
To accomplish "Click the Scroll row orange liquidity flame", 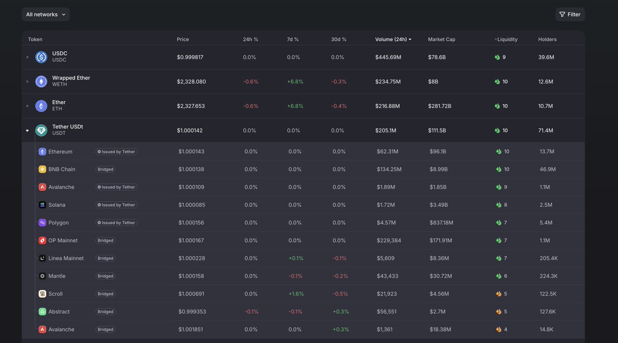I will 499,294.
